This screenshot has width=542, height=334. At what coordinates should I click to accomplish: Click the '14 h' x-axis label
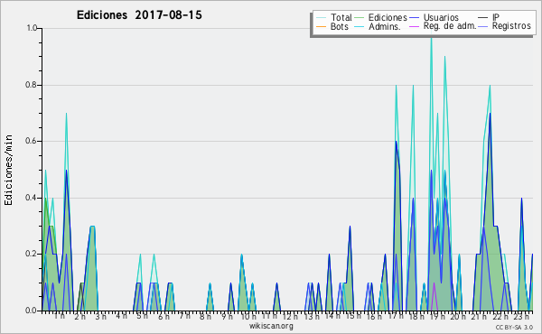[x=332, y=316]
